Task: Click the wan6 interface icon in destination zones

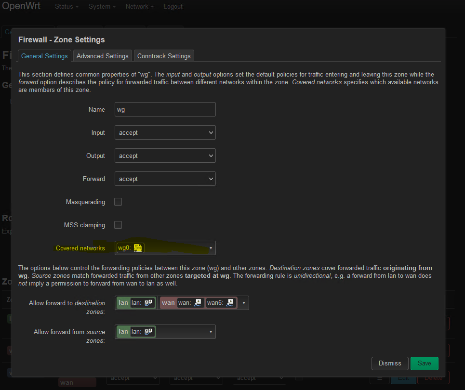Action: 230,302
